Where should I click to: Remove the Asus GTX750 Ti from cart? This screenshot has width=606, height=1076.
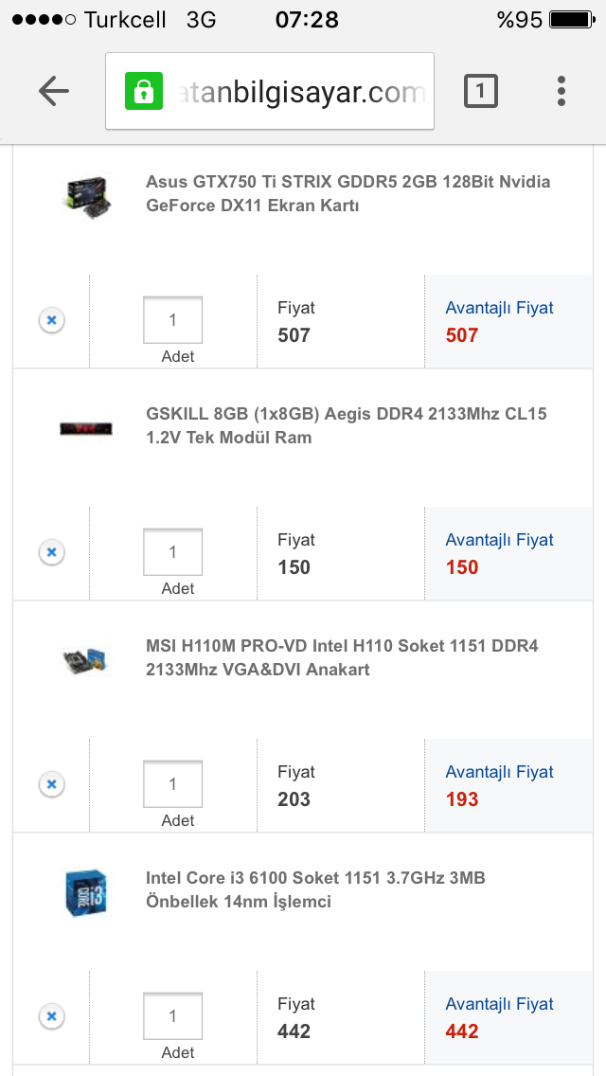point(52,320)
